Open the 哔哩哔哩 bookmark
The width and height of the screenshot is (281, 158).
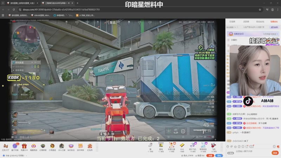[64, 15]
